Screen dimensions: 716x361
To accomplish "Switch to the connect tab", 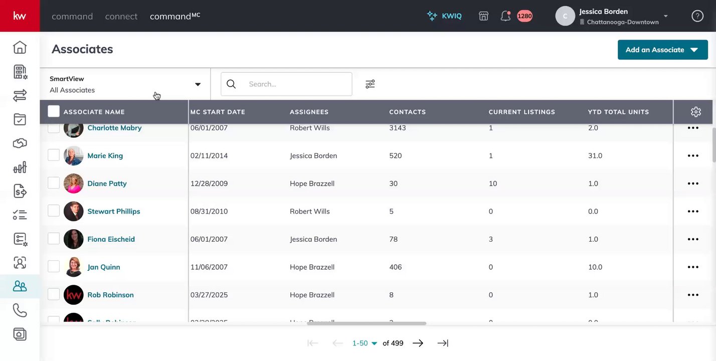I will (121, 16).
